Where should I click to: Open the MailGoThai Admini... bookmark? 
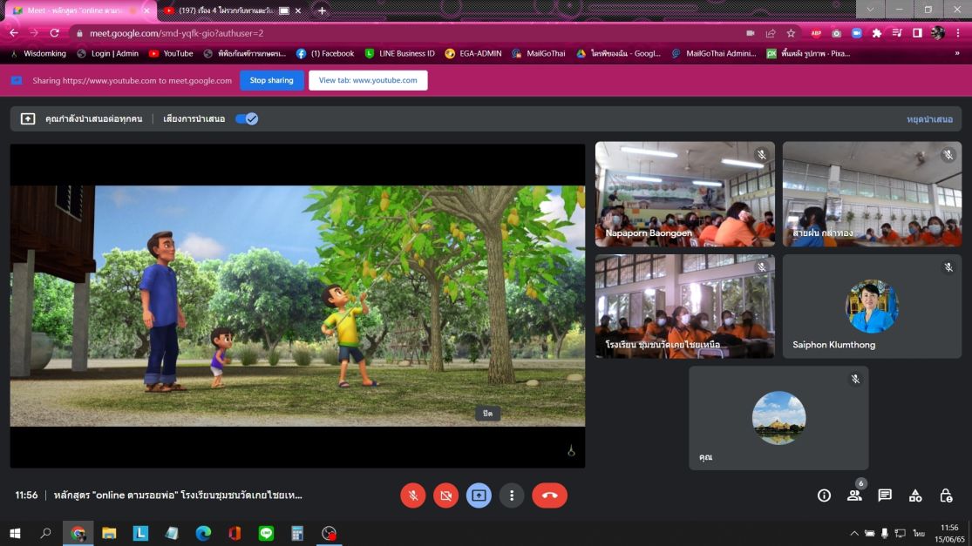pyautogui.click(x=714, y=54)
